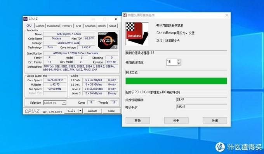The image size is (264, 154).
Task: Click the Level 2 cache 8 x 512 KBytes value
Action: (94, 89)
